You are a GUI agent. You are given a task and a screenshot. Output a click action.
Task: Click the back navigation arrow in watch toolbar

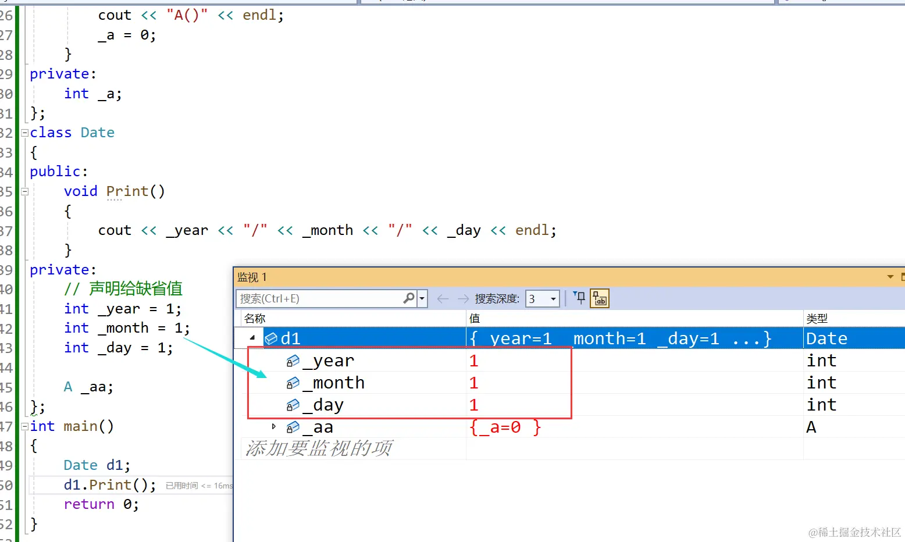(x=443, y=299)
